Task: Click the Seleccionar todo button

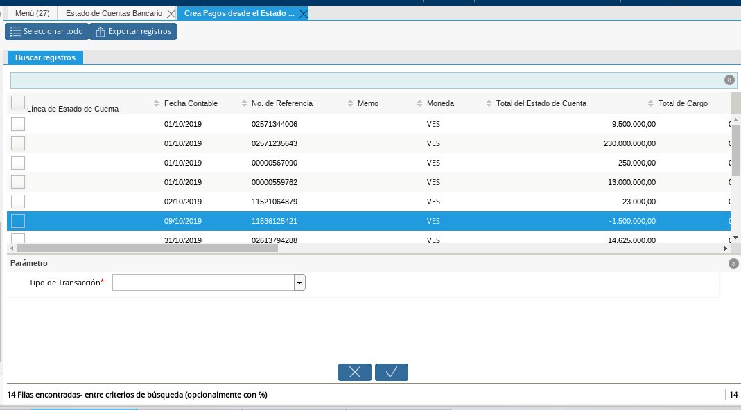Action: [46, 32]
